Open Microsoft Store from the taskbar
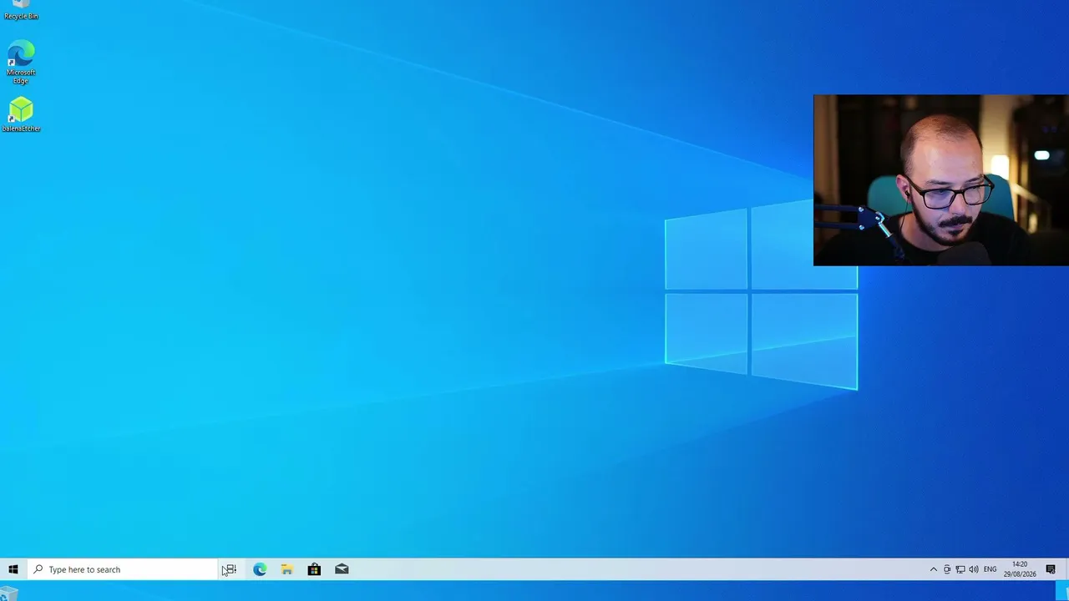This screenshot has width=1069, height=601. click(x=314, y=569)
